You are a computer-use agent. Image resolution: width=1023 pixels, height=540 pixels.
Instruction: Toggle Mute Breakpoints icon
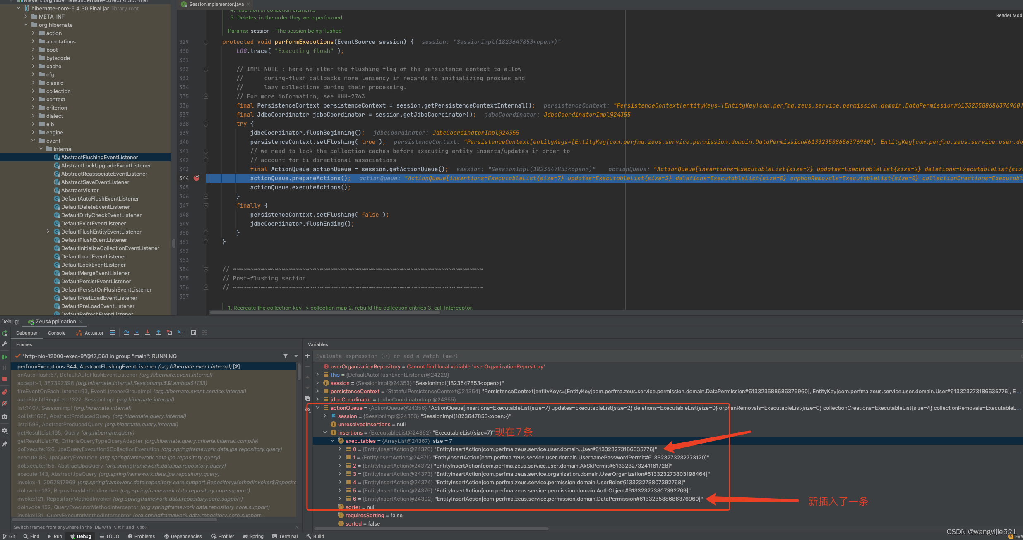point(5,403)
